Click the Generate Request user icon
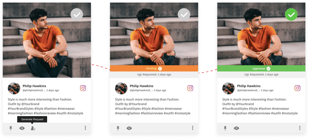 [33, 128]
